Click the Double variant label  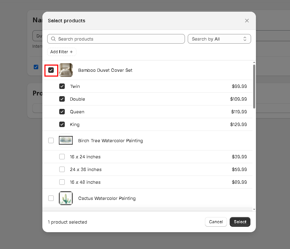(x=77, y=99)
